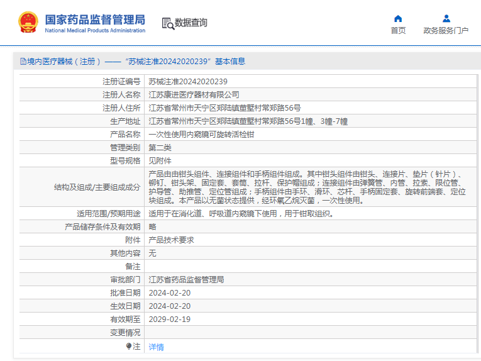Click the 数据查询 magnifier document icon
Image resolution: width=481 pixels, height=361 pixels.
pos(167,23)
